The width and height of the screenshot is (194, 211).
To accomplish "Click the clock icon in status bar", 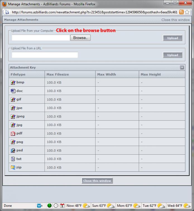I will pyautogui.click(x=56, y=206).
